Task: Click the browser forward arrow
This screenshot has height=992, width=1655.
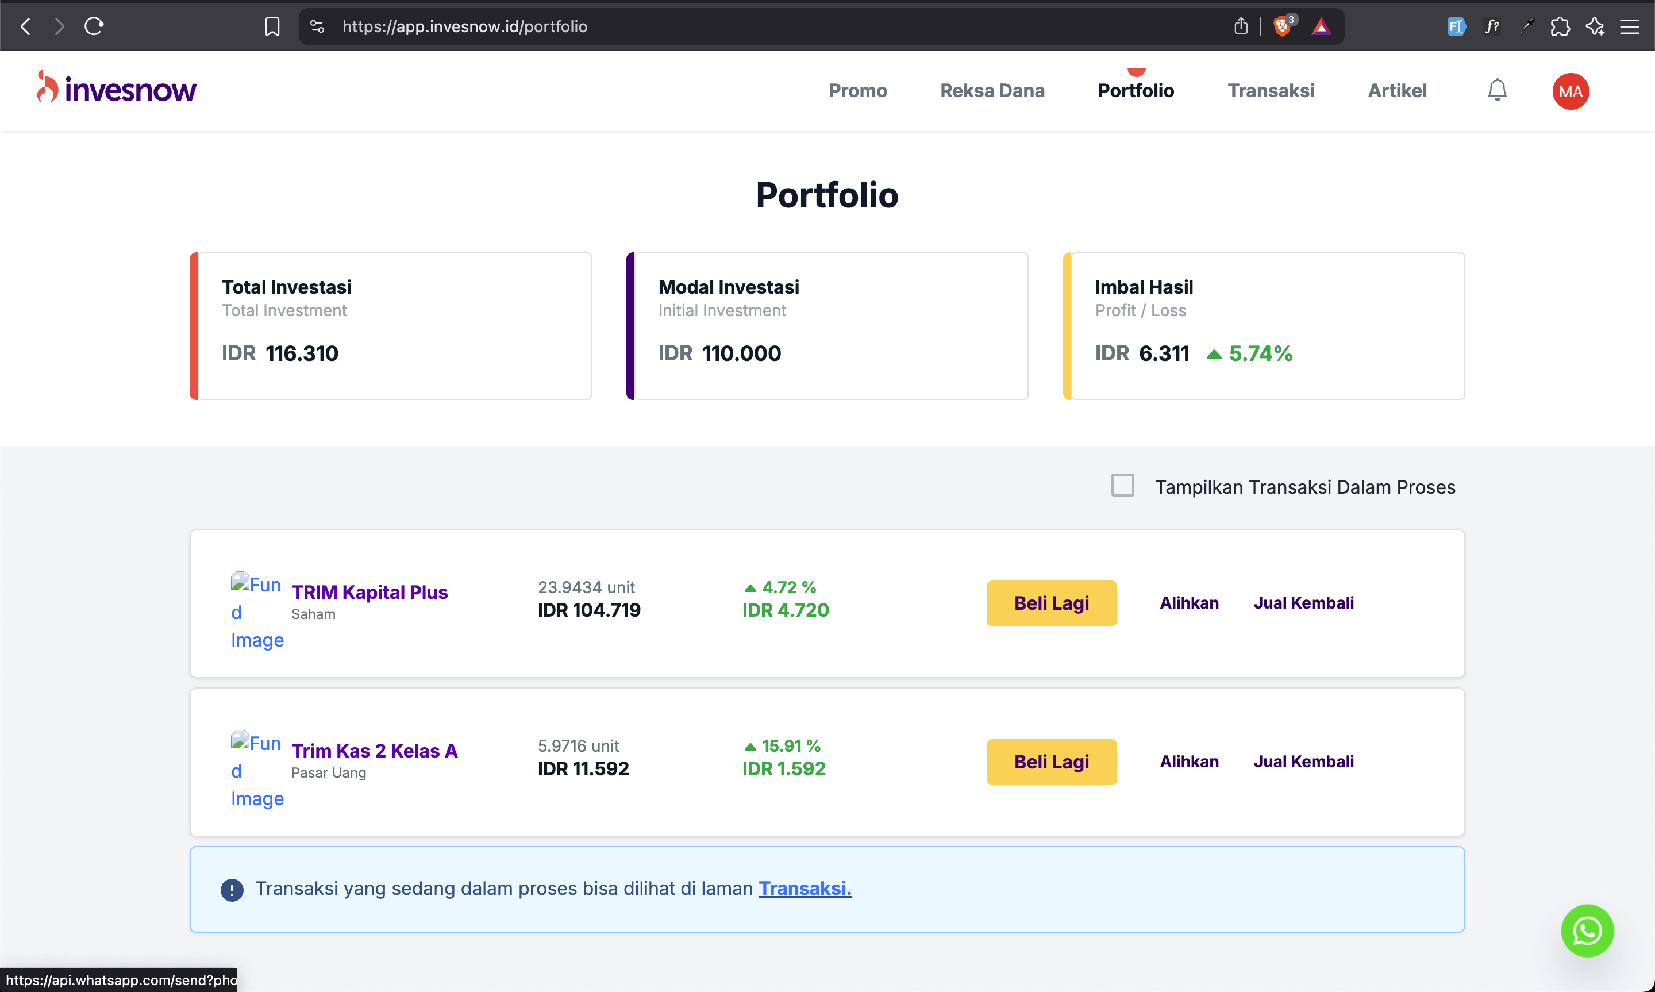Action: [x=59, y=26]
